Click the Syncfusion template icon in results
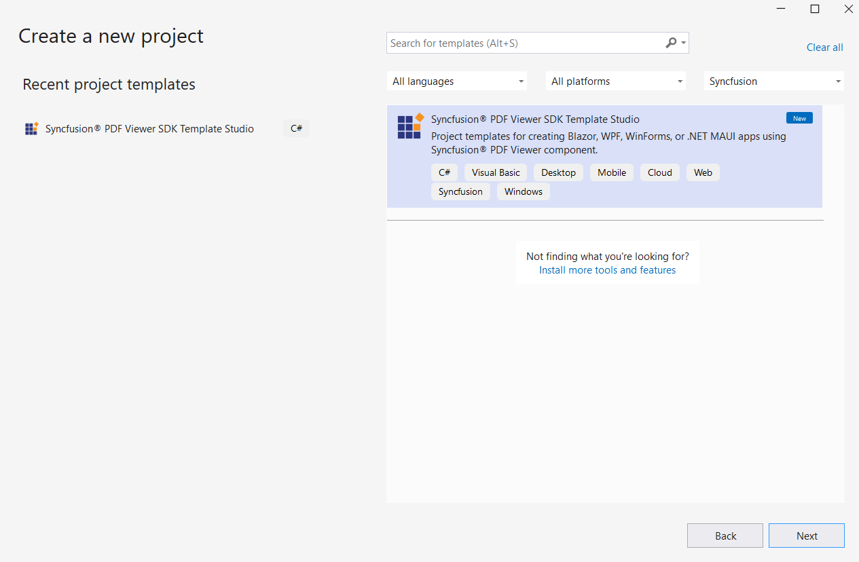Image resolution: width=859 pixels, height=562 pixels. [410, 126]
